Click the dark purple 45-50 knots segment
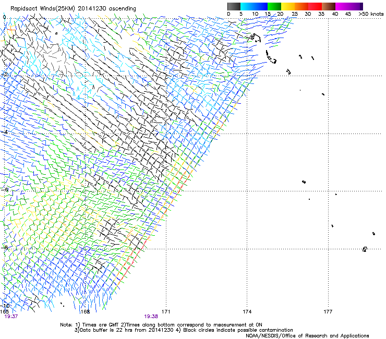Viewport: 386px width, 339px height. coord(356,6)
